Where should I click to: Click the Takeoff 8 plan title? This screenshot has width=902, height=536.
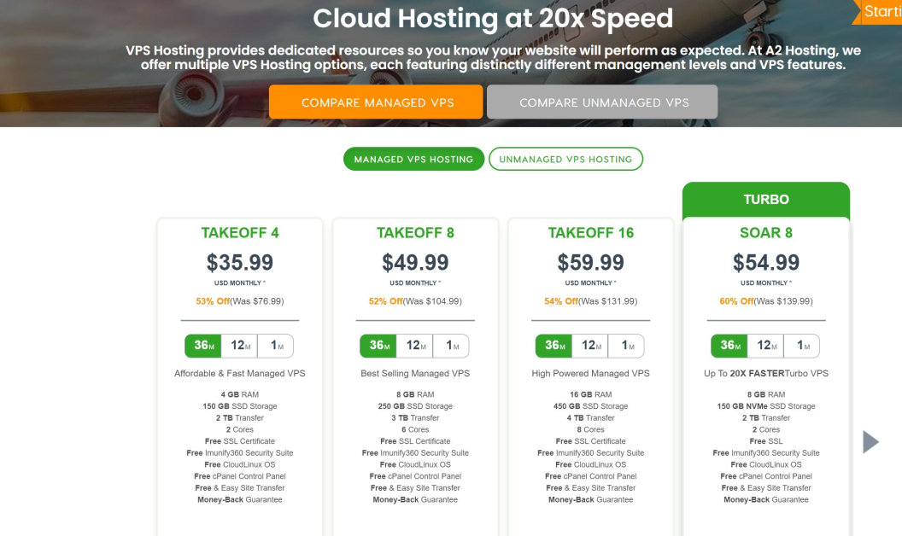415,233
